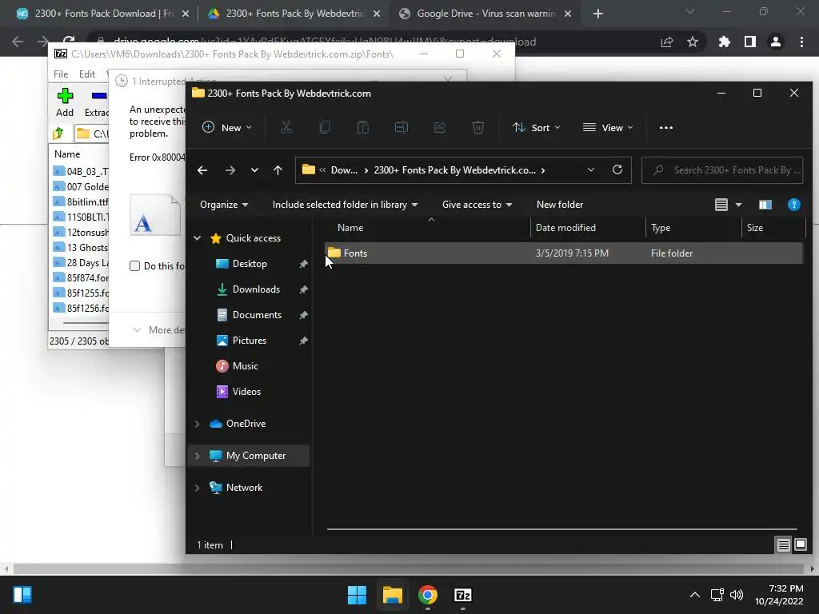
Task: Toggle the preview pane icon
Action: tap(765, 205)
